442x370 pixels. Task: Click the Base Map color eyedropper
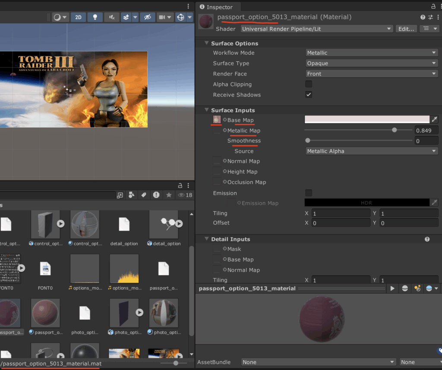pyautogui.click(x=435, y=119)
